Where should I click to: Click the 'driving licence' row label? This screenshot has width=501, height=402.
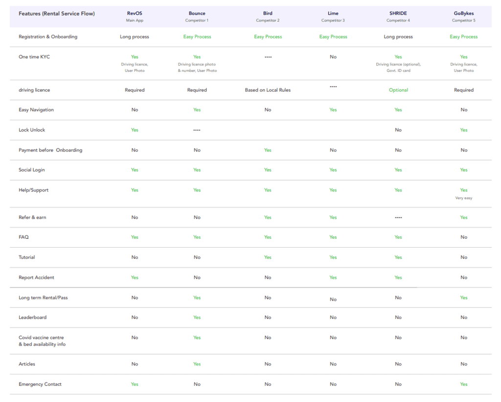click(x=34, y=90)
